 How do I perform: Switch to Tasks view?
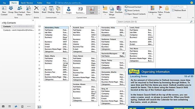click(22, 106)
